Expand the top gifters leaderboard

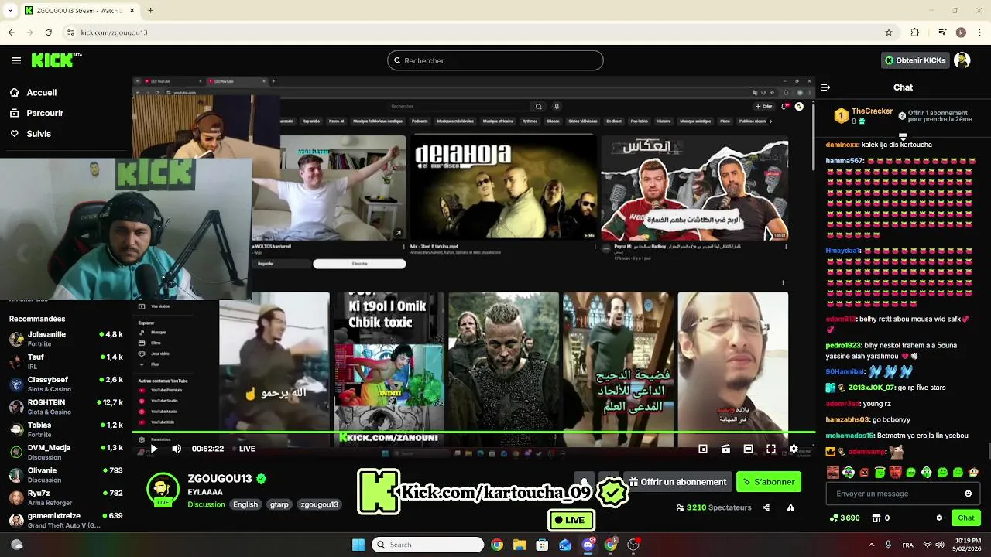coord(903,137)
